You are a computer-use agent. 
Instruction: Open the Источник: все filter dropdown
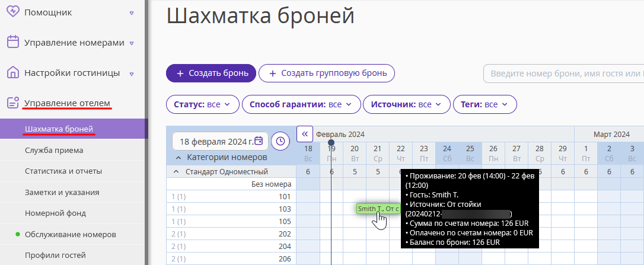pyautogui.click(x=407, y=104)
